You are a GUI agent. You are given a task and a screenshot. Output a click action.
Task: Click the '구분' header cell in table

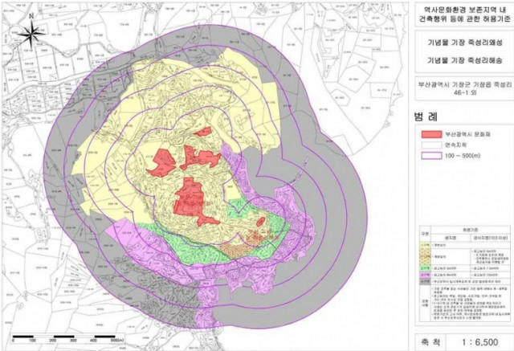pyautogui.click(x=425, y=234)
